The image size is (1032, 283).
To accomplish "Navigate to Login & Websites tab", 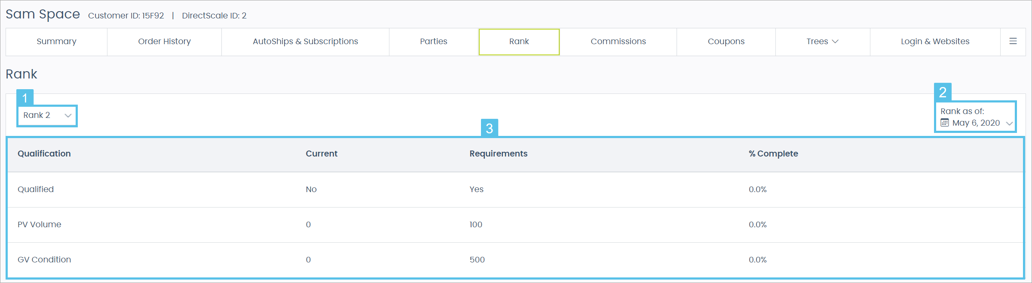I will [x=935, y=42].
